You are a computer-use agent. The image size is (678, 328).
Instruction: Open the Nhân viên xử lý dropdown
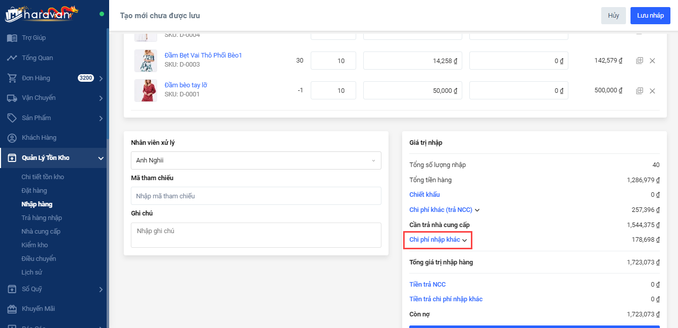(256, 160)
